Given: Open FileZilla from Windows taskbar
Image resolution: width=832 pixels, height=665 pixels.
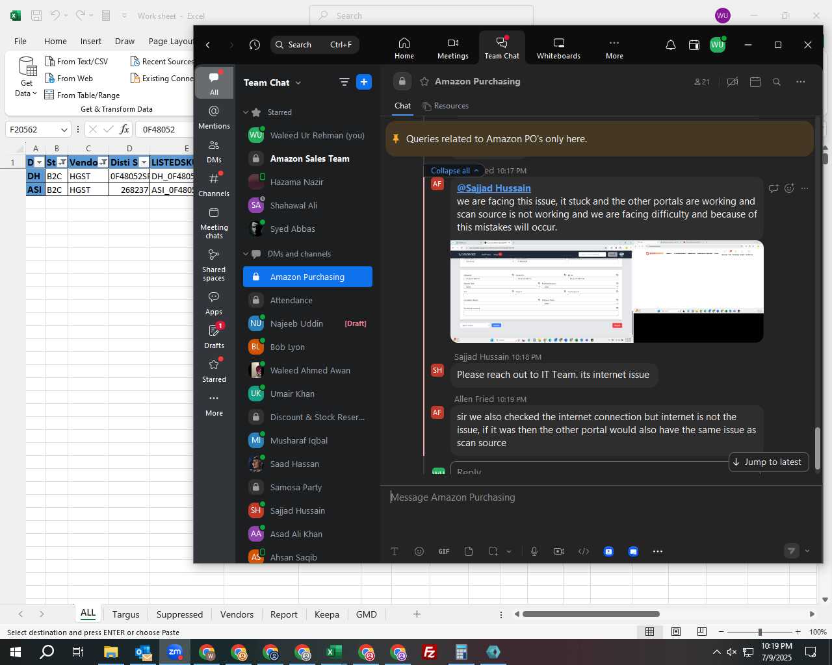Looking at the screenshot, I should point(430,652).
